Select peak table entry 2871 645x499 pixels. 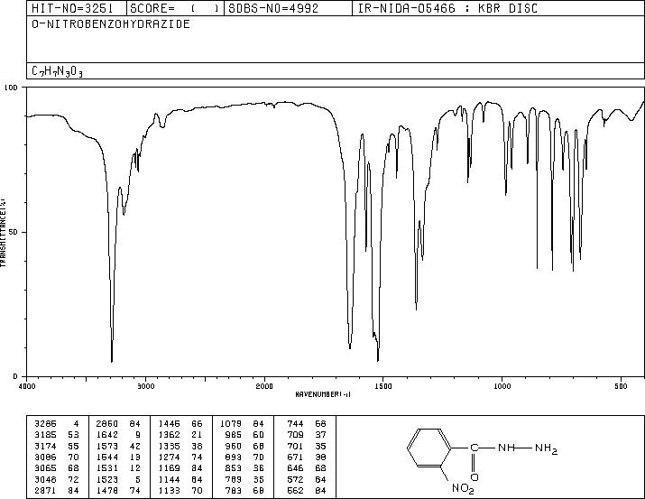point(46,490)
